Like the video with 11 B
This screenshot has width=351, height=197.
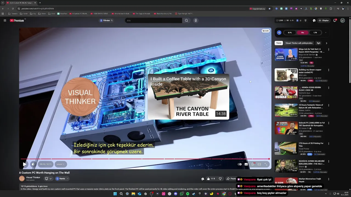[211, 179]
